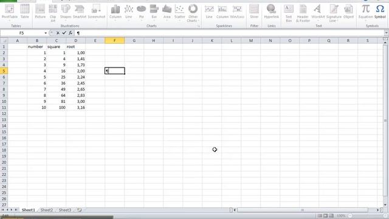Select cell with value 1,41

[x=75, y=59]
